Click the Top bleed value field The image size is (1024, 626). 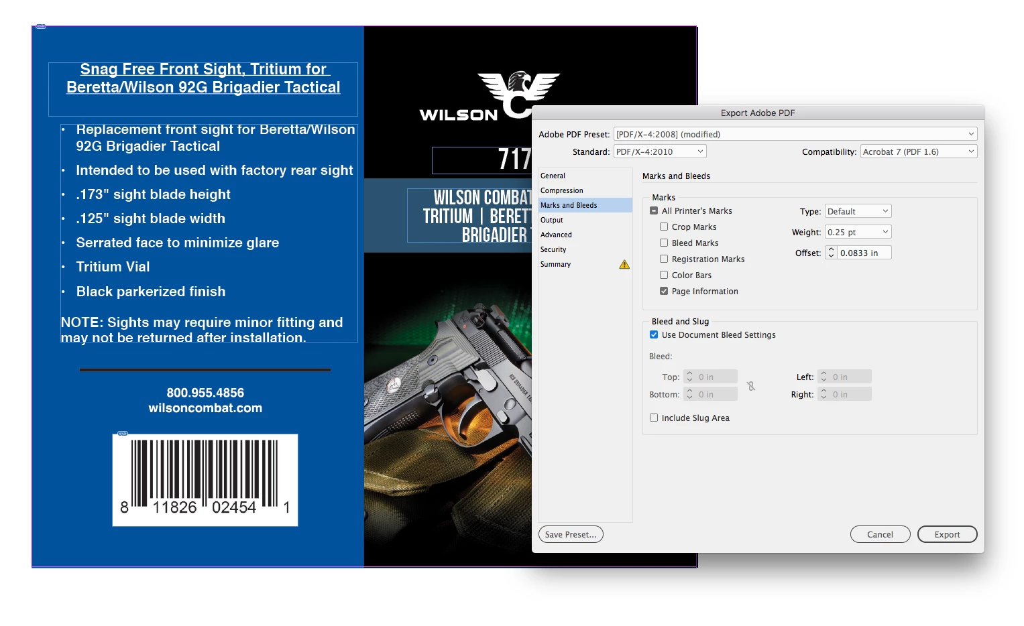(716, 377)
